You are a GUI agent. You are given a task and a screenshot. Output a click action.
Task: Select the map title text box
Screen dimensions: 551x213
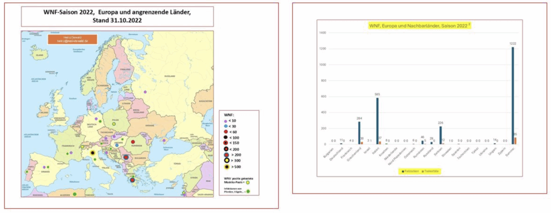pos(117,17)
